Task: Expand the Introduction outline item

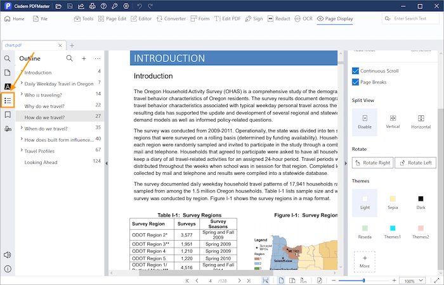Action: click(x=22, y=72)
